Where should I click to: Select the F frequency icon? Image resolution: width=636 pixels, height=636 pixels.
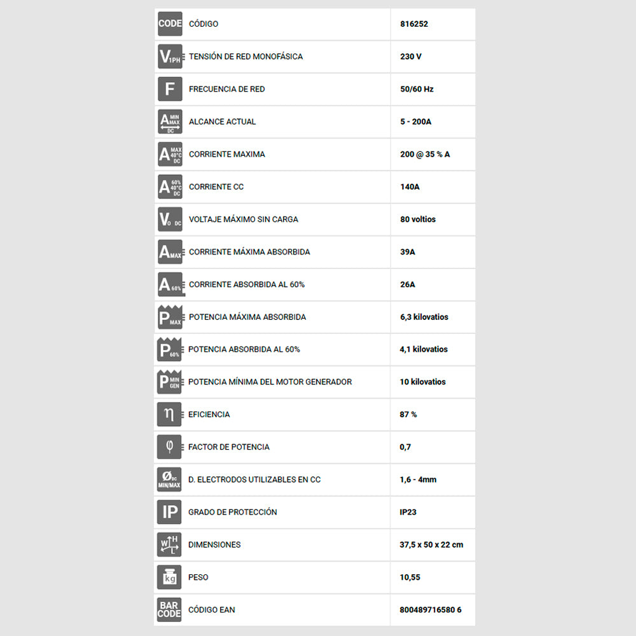tap(170, 89)
